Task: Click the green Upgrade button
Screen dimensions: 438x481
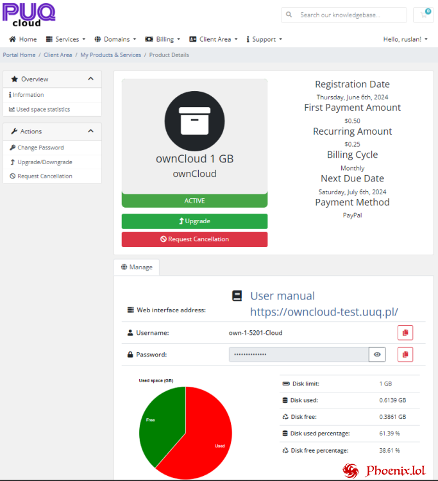Action: (194, 221)
